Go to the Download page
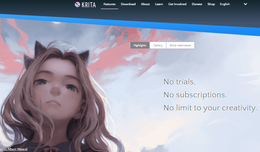The image size is (260, 152). 128,4
